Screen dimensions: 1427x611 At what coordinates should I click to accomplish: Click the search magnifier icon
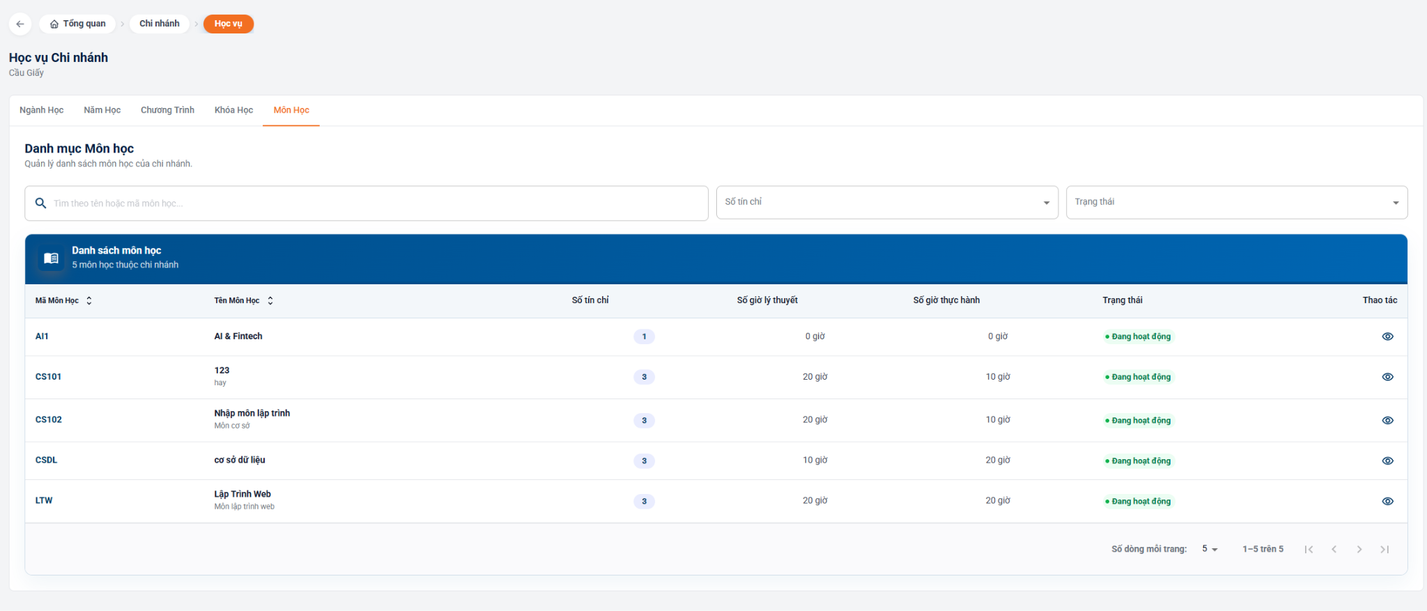41,203
